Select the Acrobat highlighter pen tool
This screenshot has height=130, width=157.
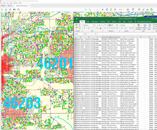143,9
